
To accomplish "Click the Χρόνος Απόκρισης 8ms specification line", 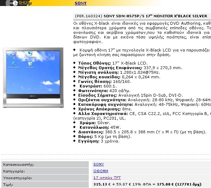I will [105, 109].
